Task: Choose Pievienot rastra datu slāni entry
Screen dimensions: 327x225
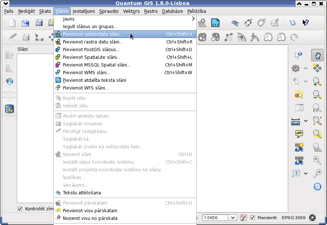Action: (x=125, y=42)
